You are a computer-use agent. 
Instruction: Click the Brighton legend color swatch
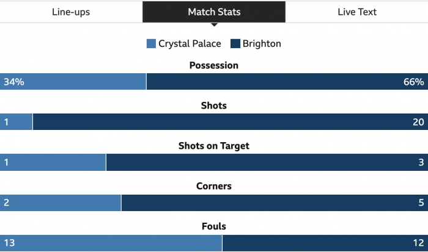coord(235,43)
